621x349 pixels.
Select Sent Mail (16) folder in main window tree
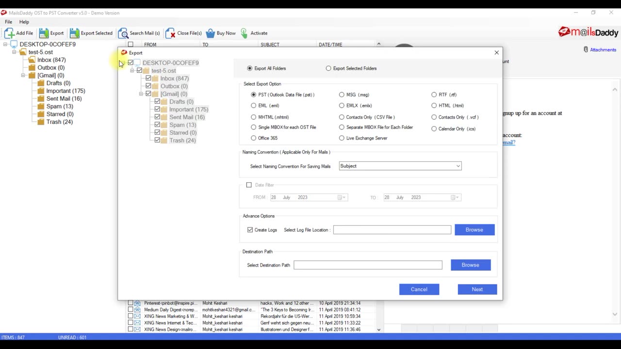coord(64,99)
